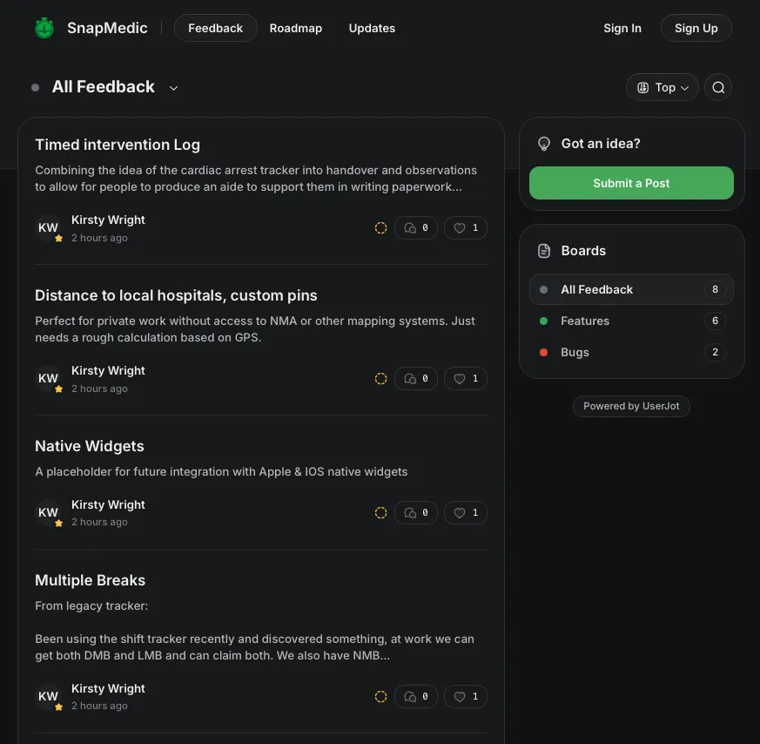Click the lightbulb icon next to Got an idea?
The image size is (760, 744).
tap(543, 143)
